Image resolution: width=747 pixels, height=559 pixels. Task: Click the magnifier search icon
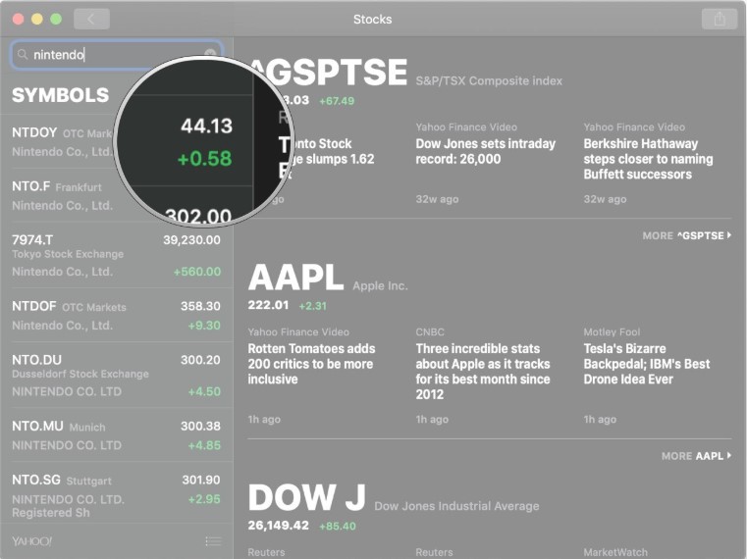(x=23, y=55)
